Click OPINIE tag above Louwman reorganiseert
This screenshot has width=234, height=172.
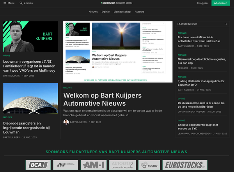point(7,55)
